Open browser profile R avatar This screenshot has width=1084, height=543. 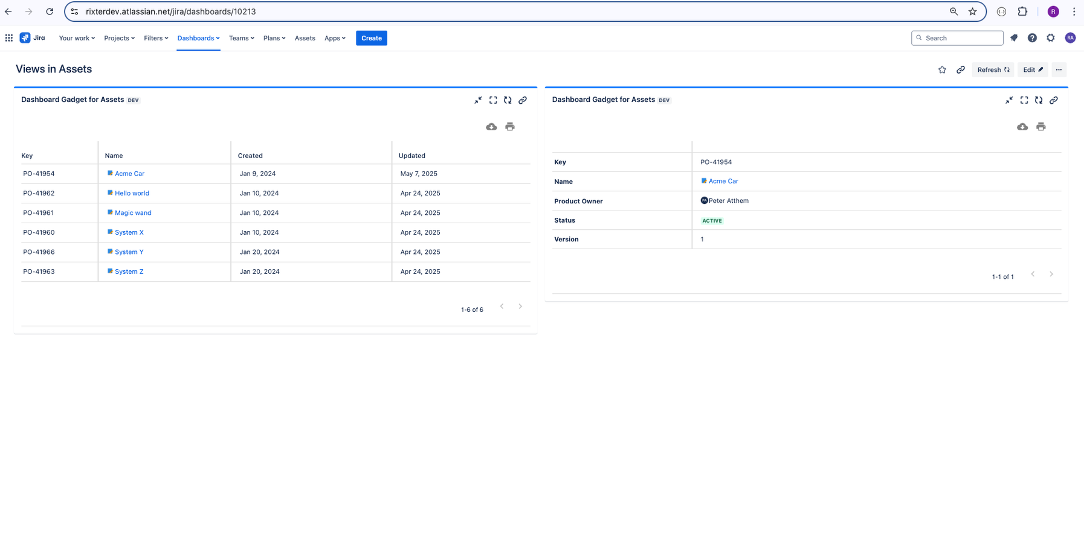point(1053,11)
